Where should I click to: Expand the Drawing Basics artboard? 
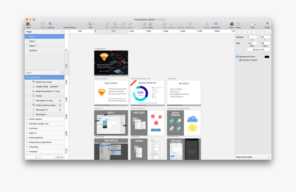point(27,138)
